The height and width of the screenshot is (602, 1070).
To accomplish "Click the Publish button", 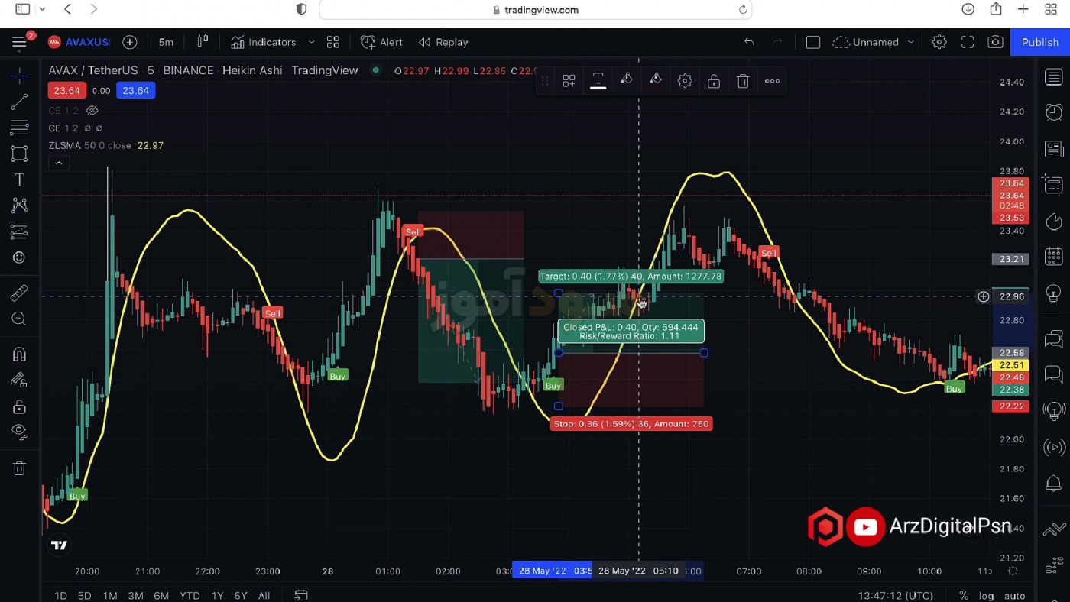I will click(1040, 42).
